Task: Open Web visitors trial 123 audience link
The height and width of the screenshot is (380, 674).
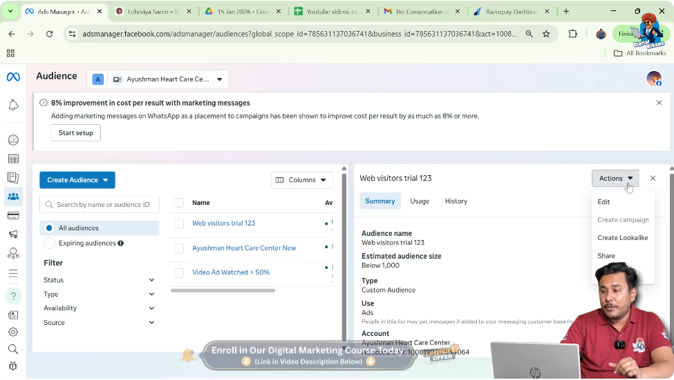Action: pyautogui.click(x=223, y=223)
